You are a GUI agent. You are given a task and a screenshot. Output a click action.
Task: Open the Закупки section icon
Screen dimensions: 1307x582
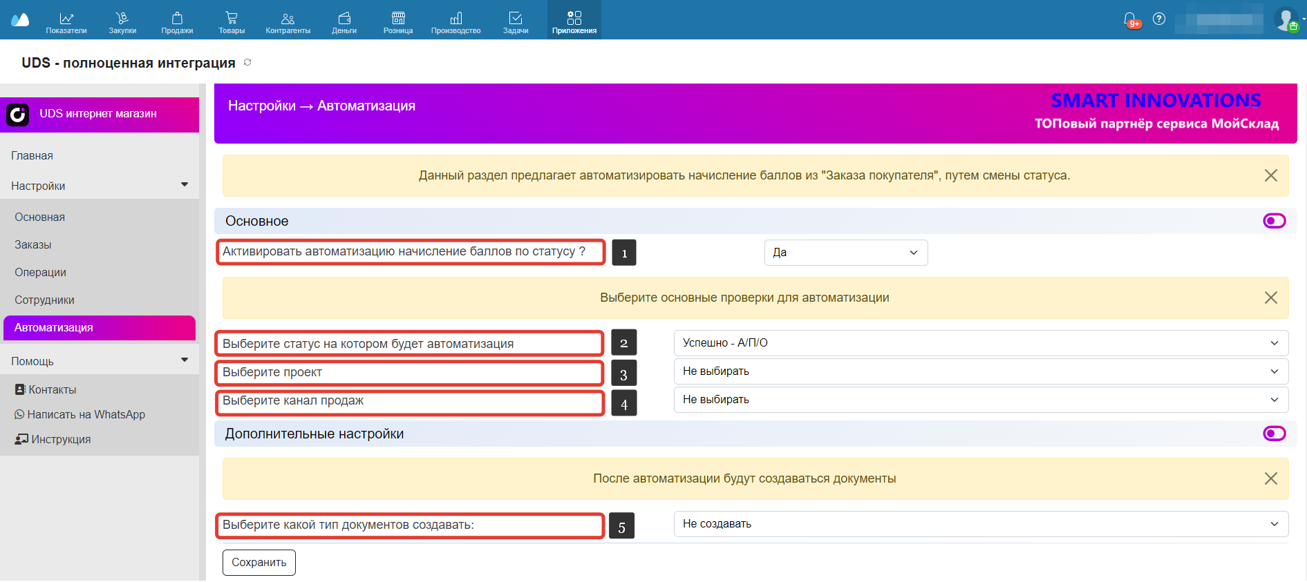click(122, 19)
